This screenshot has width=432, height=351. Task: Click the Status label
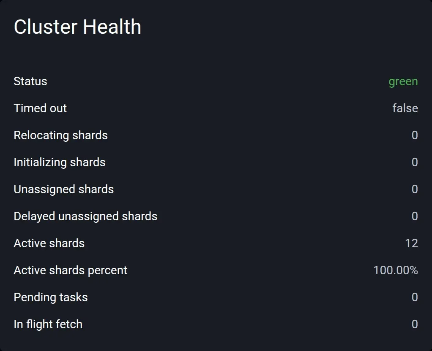tap(30, 81)
